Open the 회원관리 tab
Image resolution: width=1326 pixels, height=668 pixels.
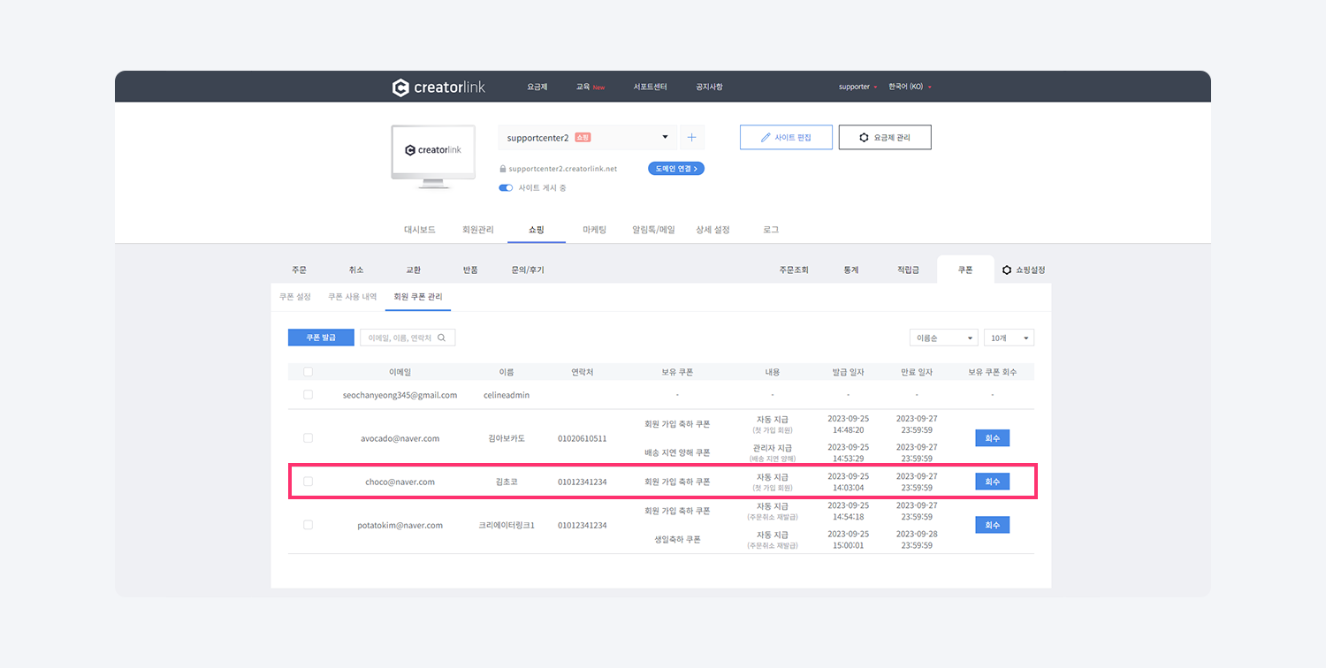coord(478,230)
